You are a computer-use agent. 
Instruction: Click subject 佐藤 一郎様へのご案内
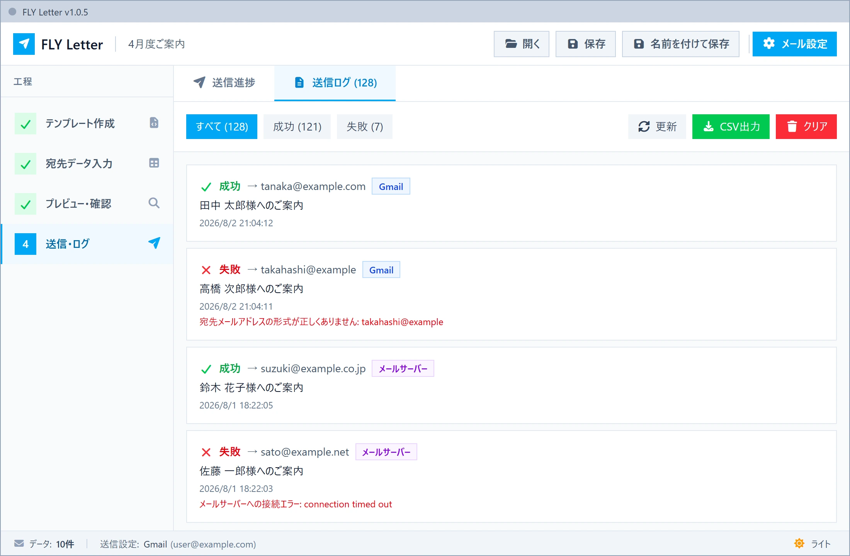coord(251,471)
